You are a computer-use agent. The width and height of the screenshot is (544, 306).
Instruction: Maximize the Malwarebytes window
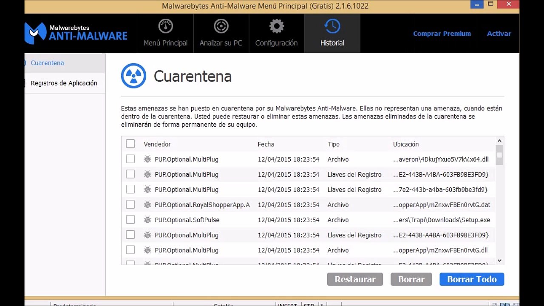pos(490,4)
